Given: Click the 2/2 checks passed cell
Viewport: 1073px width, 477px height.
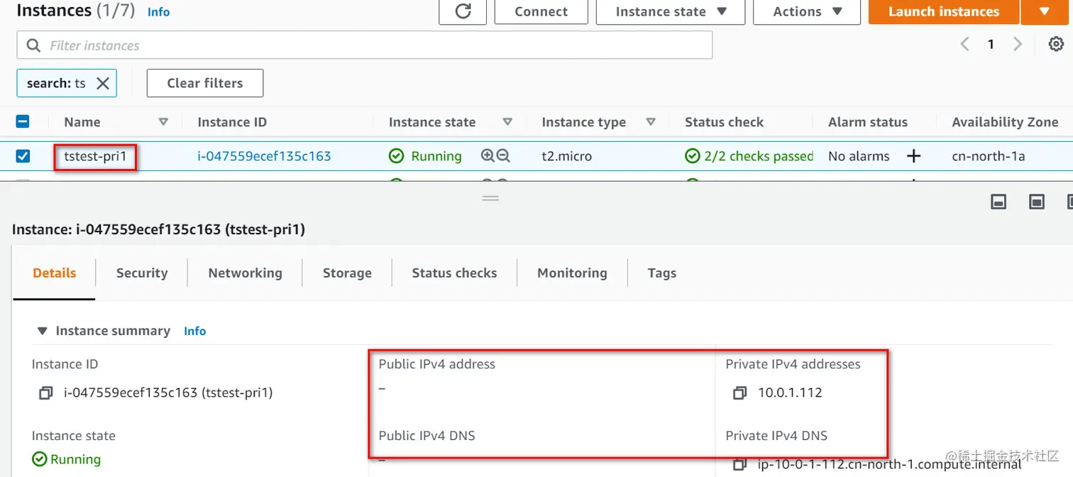Looking at the screenshot, I should click(749, 156).
